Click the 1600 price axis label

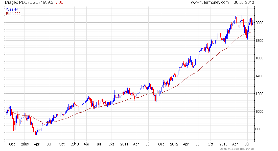click(x=259, y=58)
